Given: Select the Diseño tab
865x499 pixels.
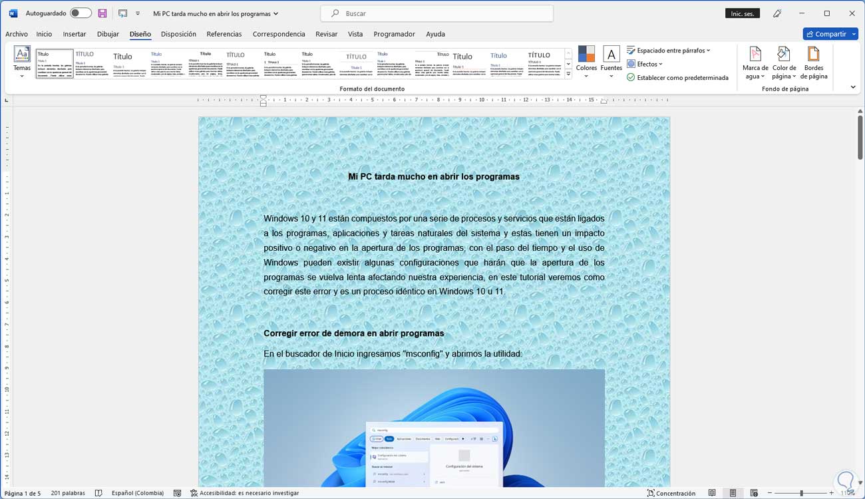Looking at the screenshot, I should coord(140,34).
